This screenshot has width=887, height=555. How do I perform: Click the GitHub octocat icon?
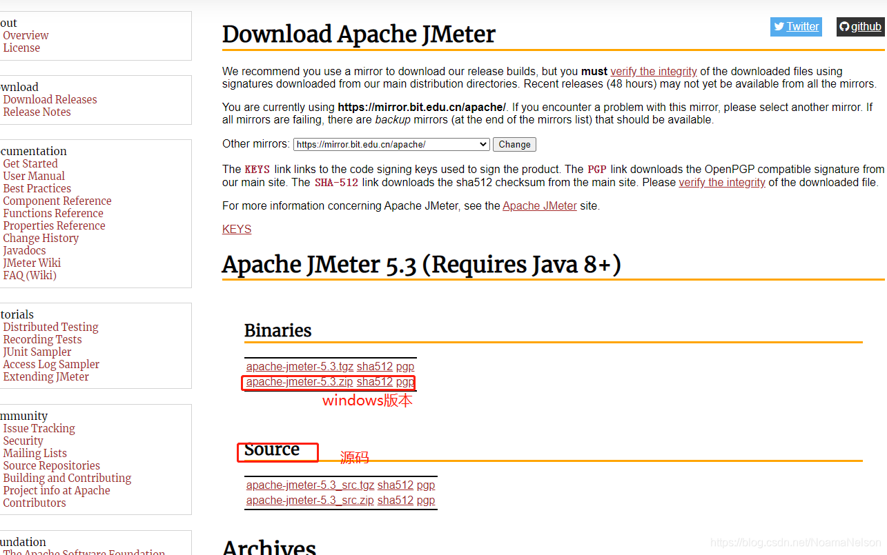[x=844, y=27]
